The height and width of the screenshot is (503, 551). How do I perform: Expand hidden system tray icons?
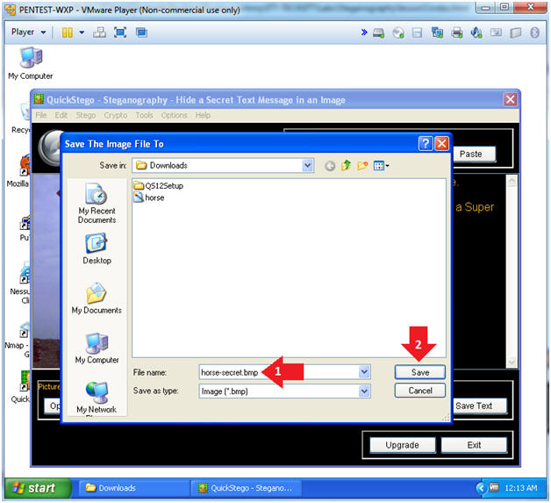tap(481, 488)
